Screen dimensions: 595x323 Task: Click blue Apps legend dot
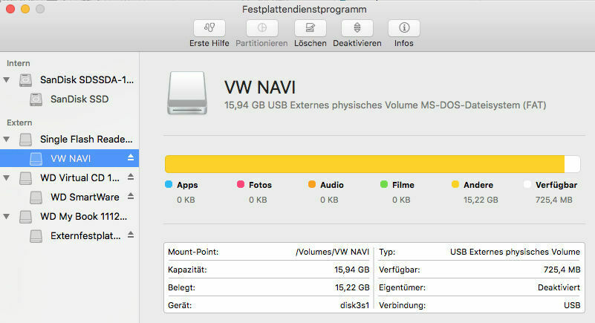[169, 184]
